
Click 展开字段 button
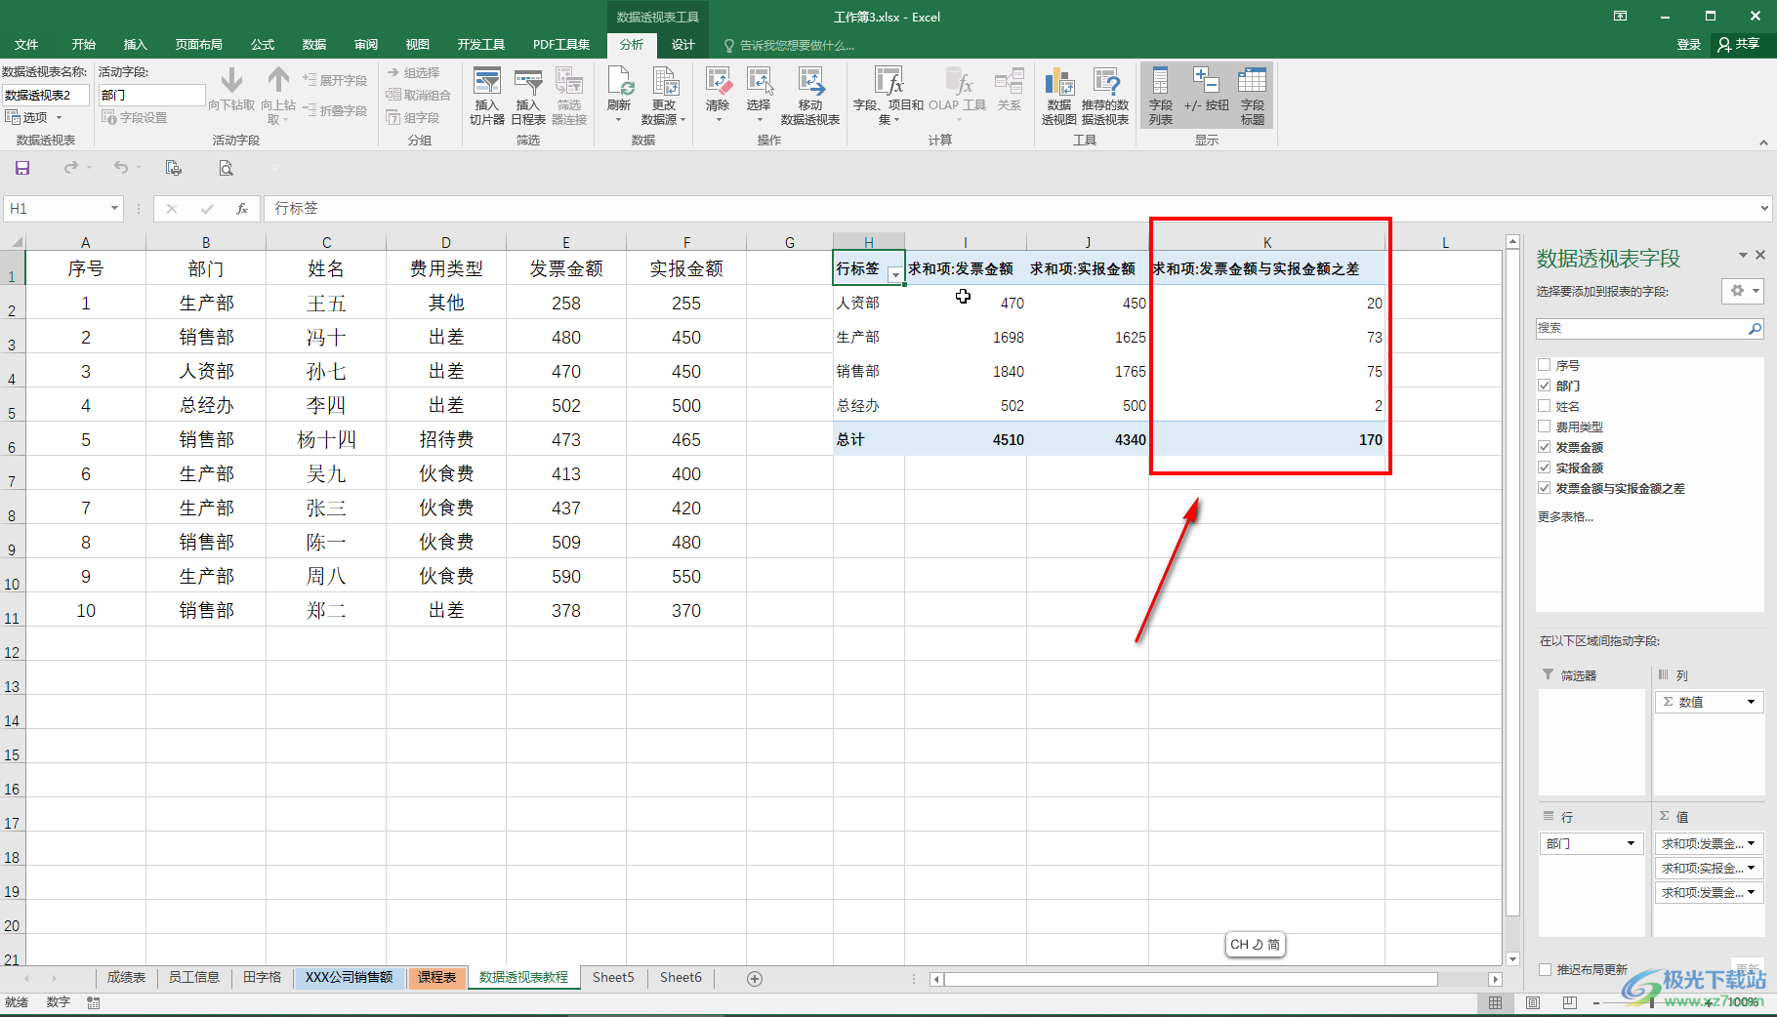click(336, 80)
